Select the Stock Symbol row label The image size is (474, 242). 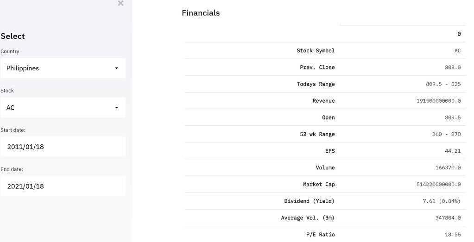(x=316, y=50)
